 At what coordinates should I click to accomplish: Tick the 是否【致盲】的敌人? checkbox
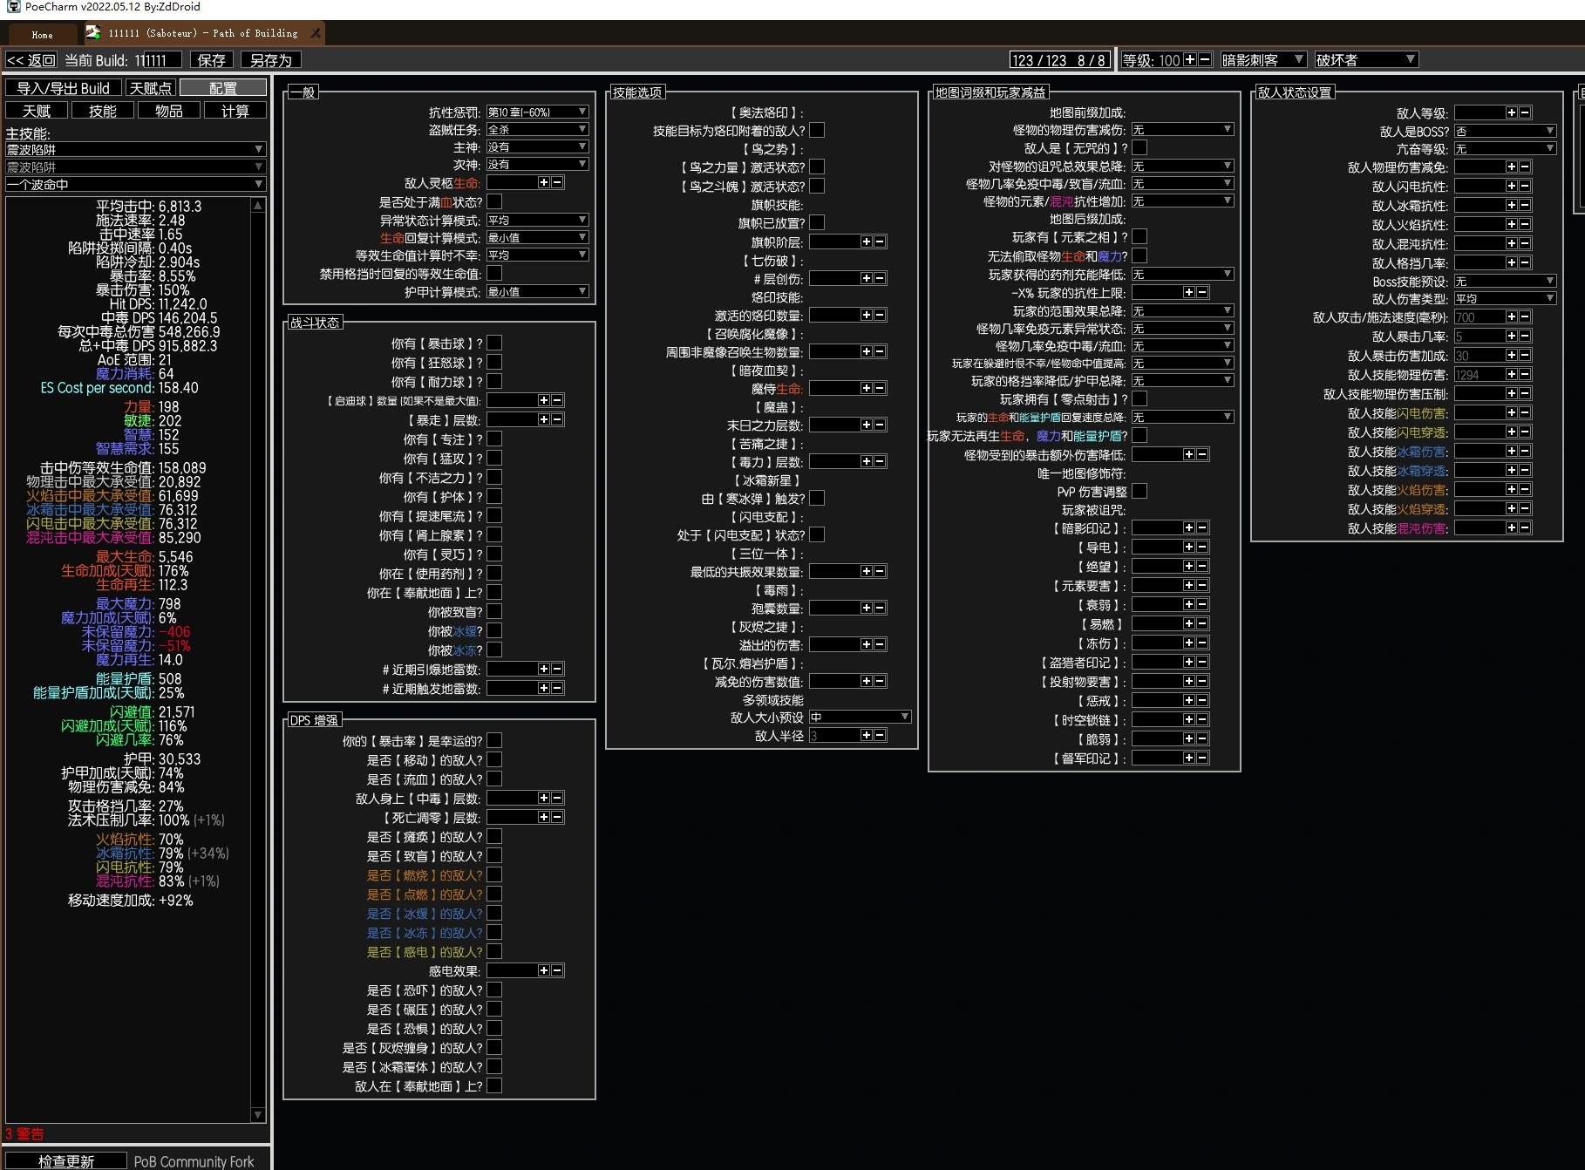point(494,856)
